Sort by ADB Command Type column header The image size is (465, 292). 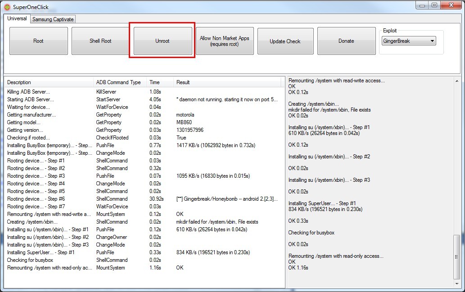(120, 82)
